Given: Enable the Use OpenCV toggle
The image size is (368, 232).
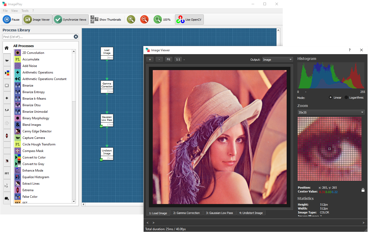Looking at the screenshot, I should click(x=189, y=20).
